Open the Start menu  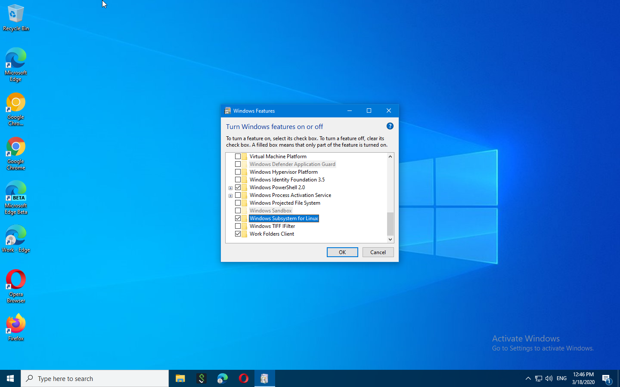pos(10,378)
